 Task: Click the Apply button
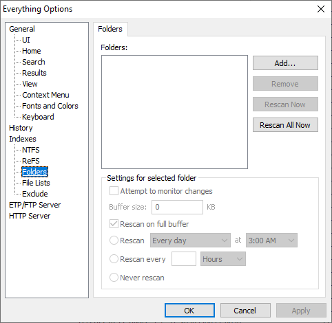(x=301, y=311)
